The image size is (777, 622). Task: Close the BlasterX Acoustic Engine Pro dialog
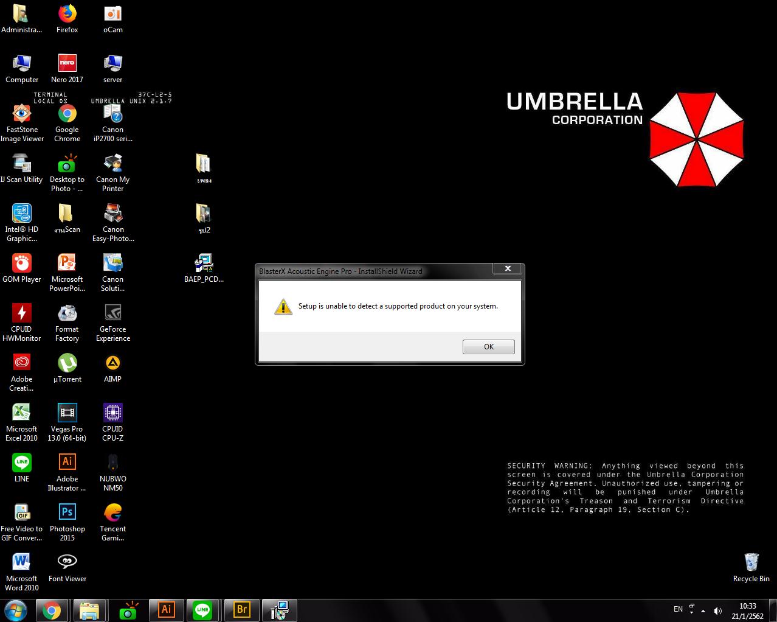pos(508,268)
